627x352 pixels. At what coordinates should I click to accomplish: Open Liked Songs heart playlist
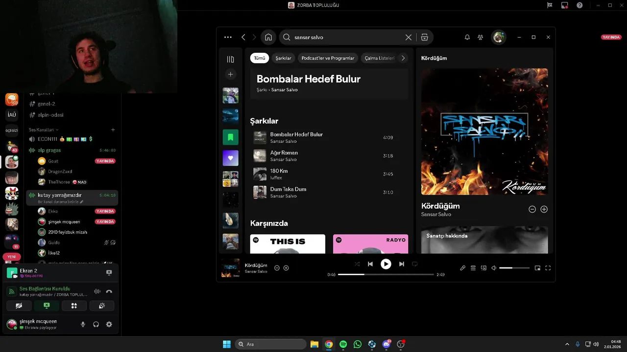click(x=231, y=158)
